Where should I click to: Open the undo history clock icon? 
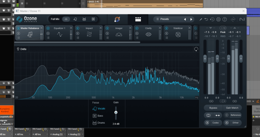pos(212,19)
